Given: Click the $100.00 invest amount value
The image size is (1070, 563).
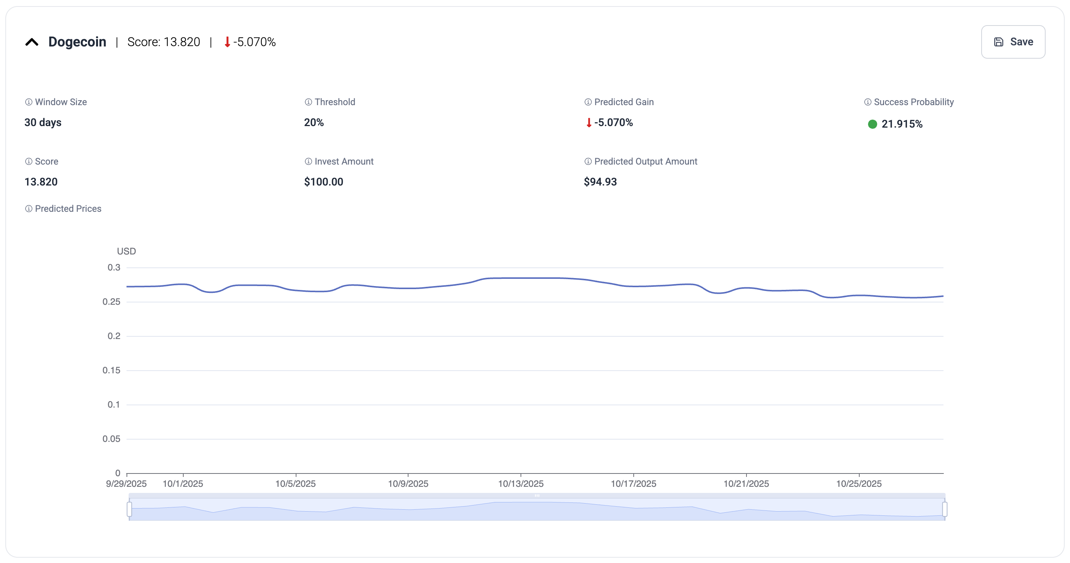Looking at the screenshot, I should pos(324,182).
